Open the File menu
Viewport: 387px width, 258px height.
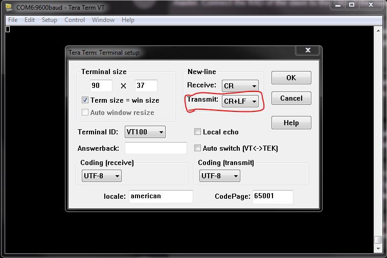tap(13, 20)
